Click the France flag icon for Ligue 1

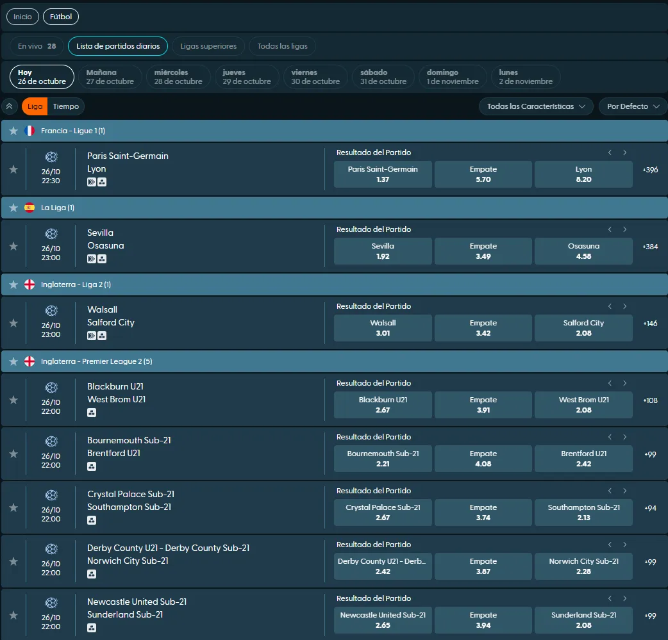(29, 131)
